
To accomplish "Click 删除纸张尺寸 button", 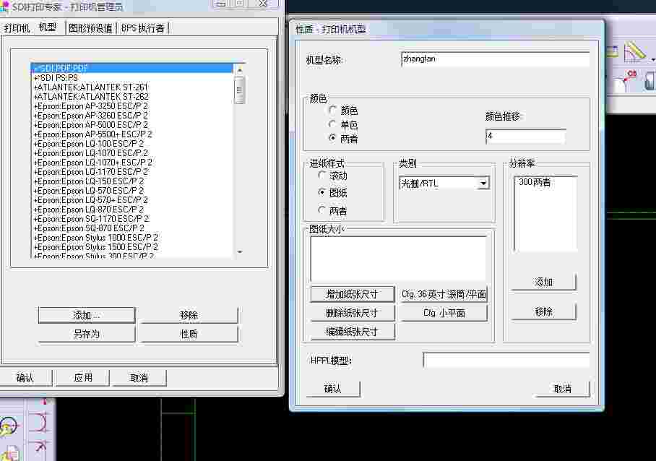I will point(353,313).
